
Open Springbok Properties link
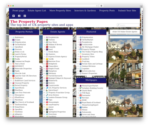(57, 112)
